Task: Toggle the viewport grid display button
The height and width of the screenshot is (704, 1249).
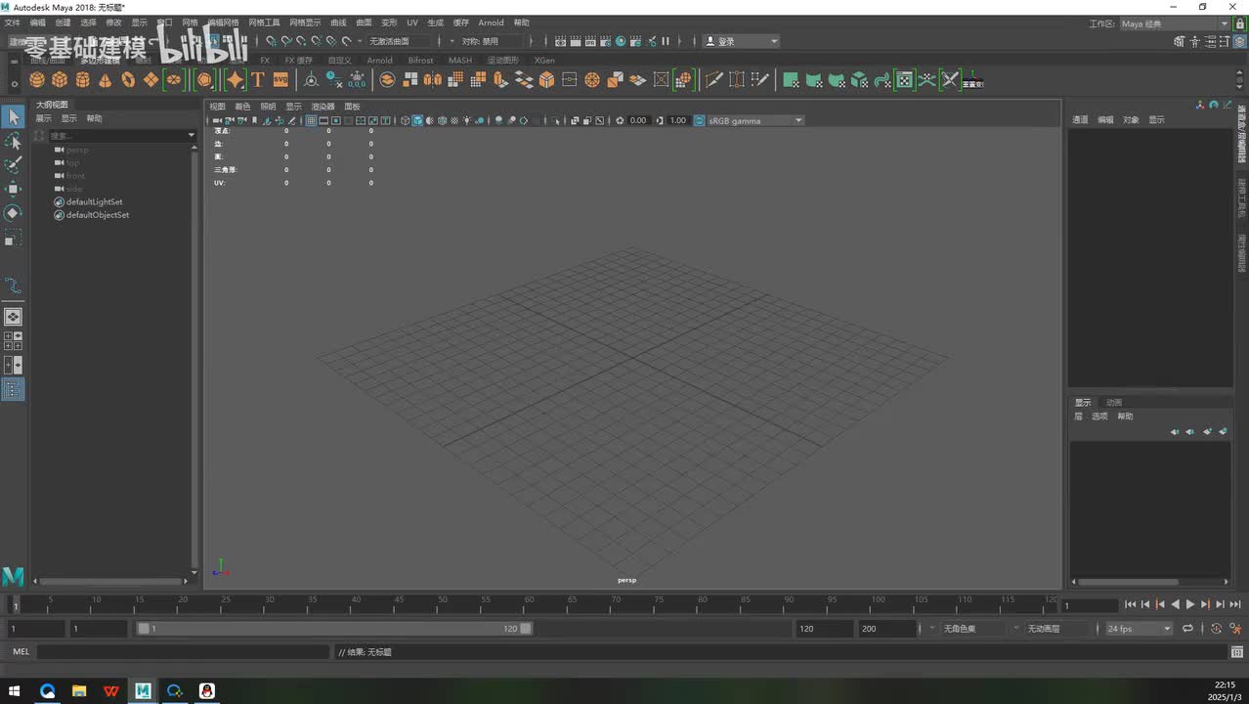Action: [x=311, y=120]
